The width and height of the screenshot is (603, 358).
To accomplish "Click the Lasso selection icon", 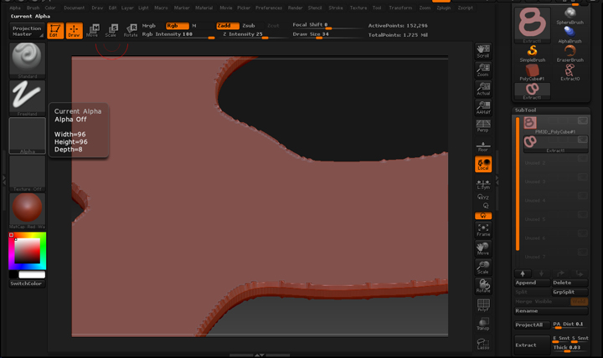I will 483,344.
